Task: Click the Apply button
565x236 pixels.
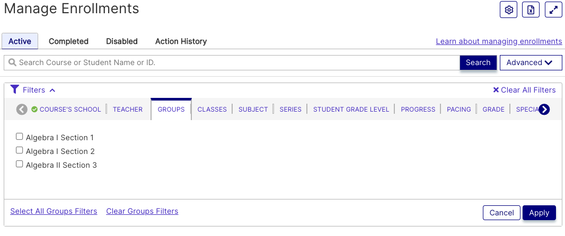Action: coord(539,213)
